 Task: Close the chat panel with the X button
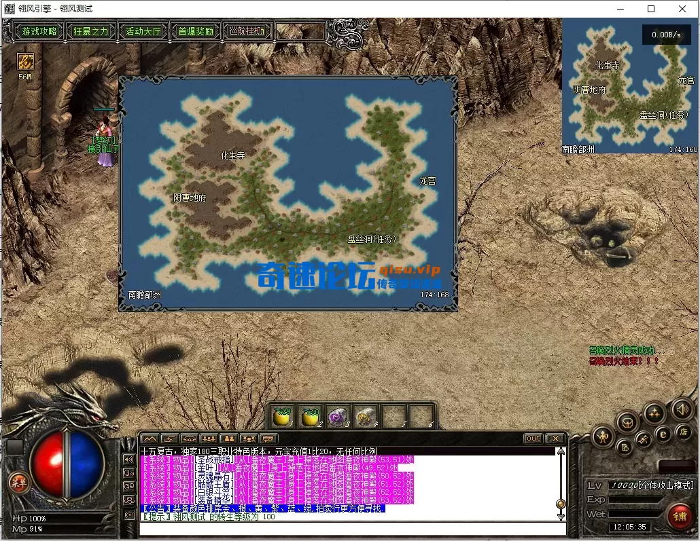[555, 439]
